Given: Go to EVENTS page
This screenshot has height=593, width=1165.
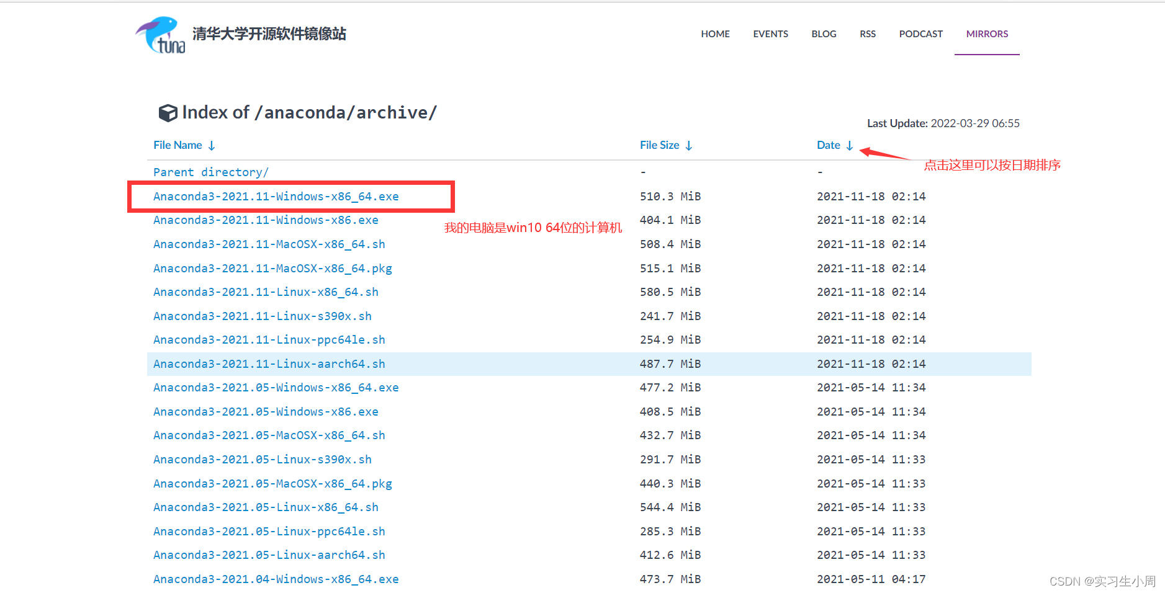Looking at the screenshot, I should click(770, 34).
